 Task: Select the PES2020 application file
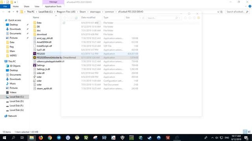point(41,54)
